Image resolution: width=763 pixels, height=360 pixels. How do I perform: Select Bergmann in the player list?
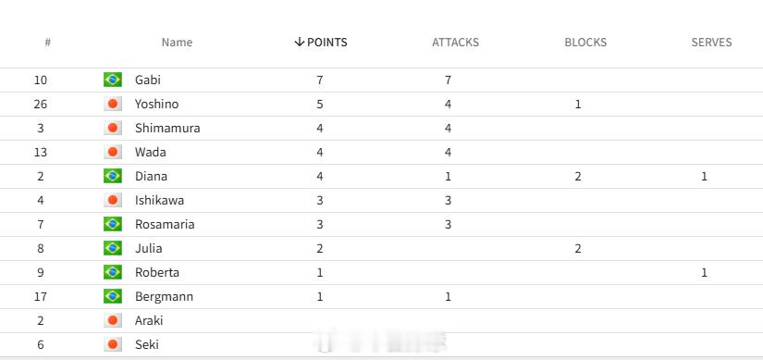pyautogui.click(x=164, y=297)
